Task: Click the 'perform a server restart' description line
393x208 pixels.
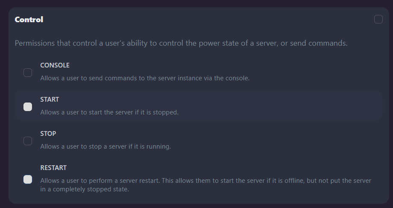Action: tap(206, 181)
